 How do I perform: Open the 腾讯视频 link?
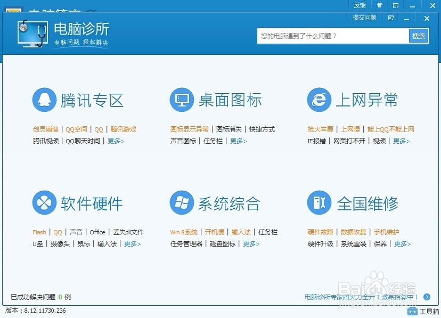pyautogui.click(x=46, y=141)
